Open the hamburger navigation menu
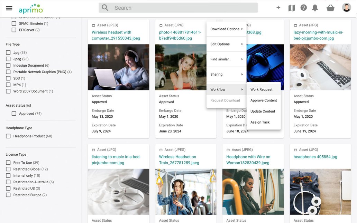Screen dimensions: 357x223 [x=9, y=8]
